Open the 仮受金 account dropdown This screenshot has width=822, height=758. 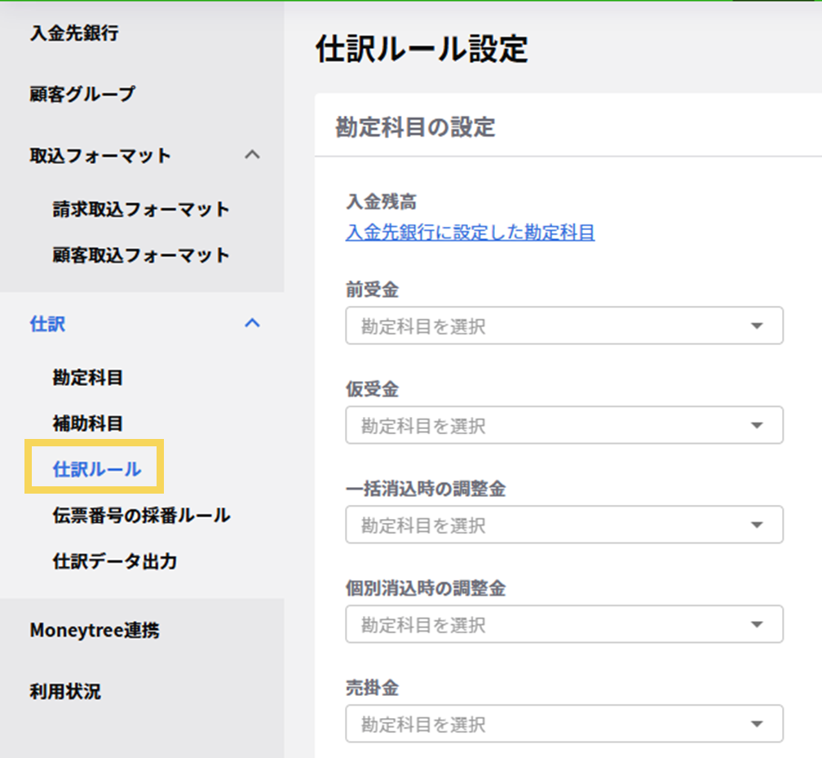click(563, 426)
